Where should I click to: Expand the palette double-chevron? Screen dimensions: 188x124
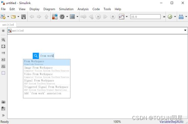[x=3, y=116]
